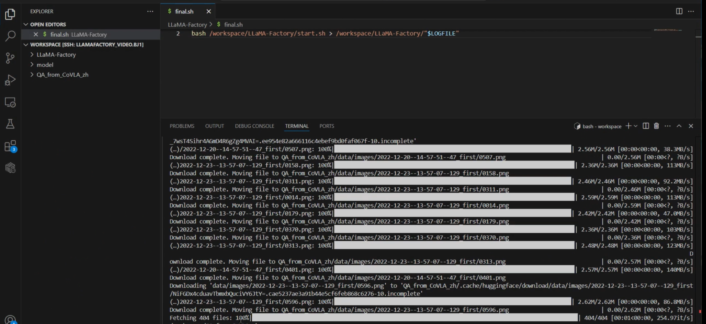Open Run and Debug view

10,80
